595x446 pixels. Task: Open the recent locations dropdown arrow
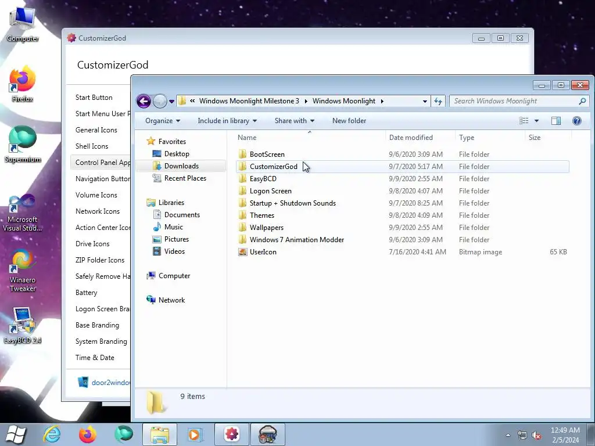coord(171,101)
